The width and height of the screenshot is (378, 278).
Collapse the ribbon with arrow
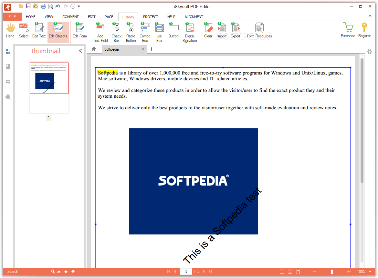370,16
